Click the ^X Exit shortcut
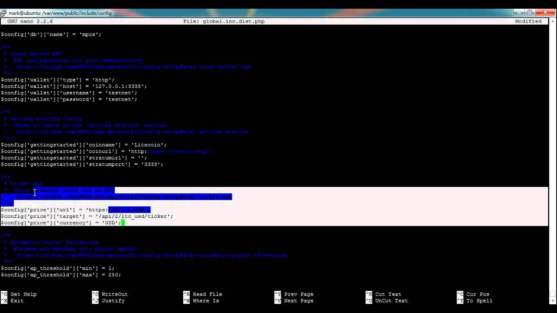Screen dimensions: 557x313 [12, 301]
